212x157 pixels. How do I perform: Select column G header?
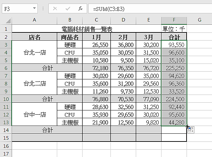(x=199, y=20)
